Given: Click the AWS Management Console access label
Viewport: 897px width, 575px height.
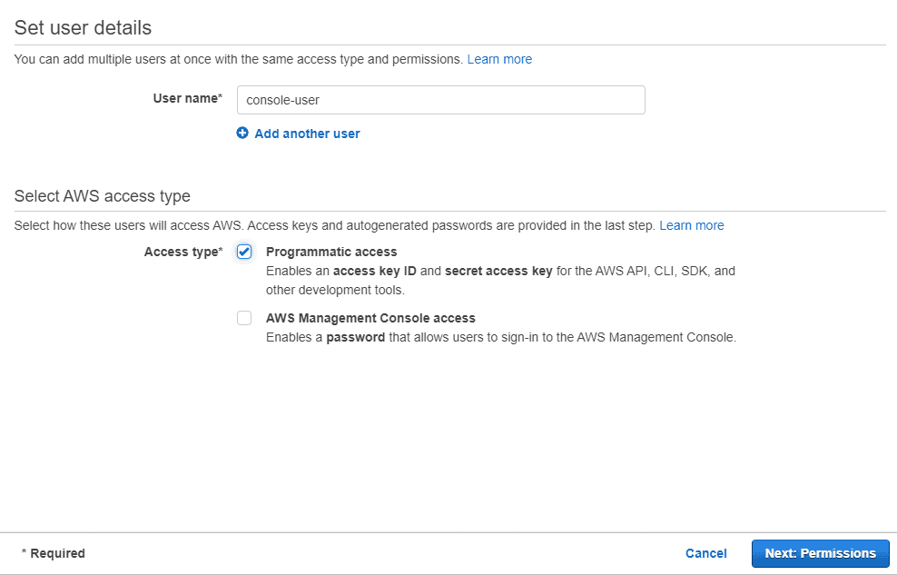Looking at the screenshot, I should (370, 318).
